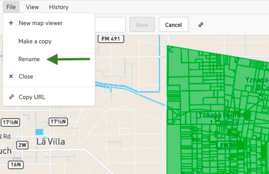This screenshot has width=269, height=174.
Task: Choose New map viewer from File menu
Action: [x=49, y=23]
